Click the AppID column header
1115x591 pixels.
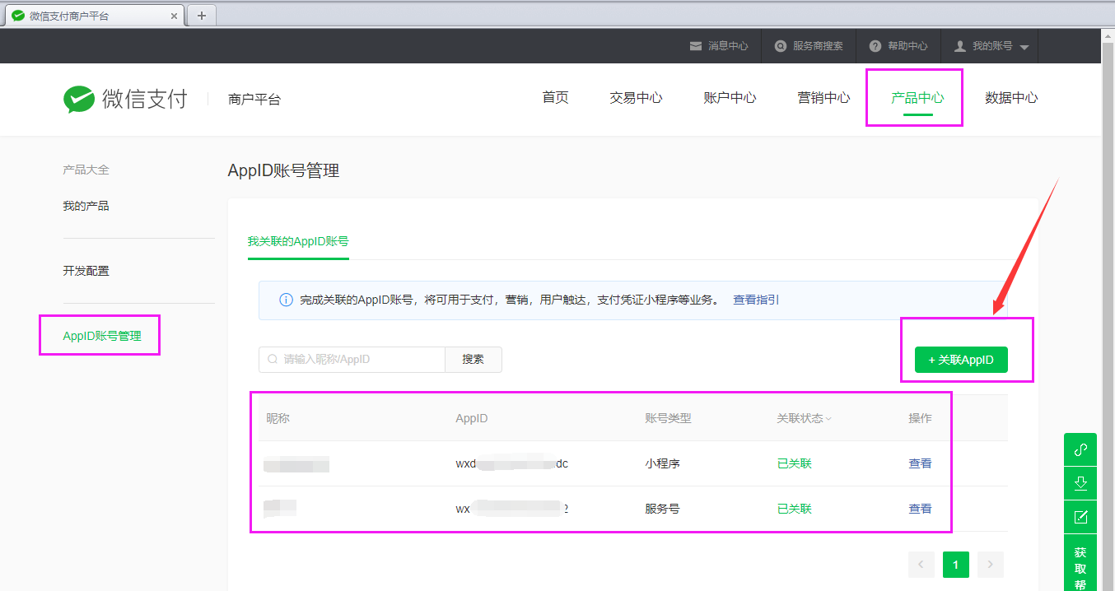pos(472,418)
